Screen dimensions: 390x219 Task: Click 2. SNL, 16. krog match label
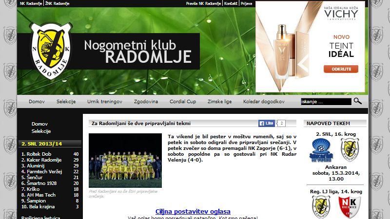pos(336,134)
